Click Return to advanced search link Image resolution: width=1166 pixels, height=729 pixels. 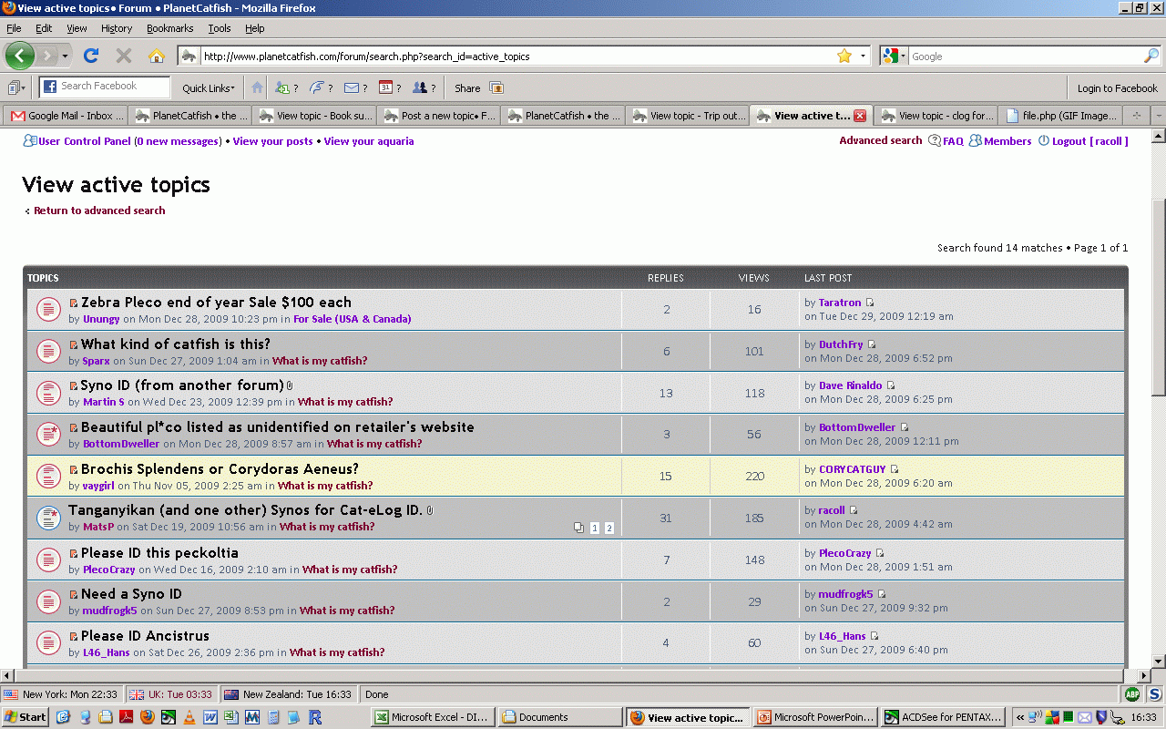point(99,210)
